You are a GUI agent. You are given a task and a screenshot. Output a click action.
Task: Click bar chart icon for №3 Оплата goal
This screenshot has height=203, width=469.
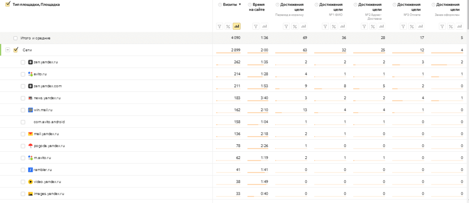click(422, 27)
